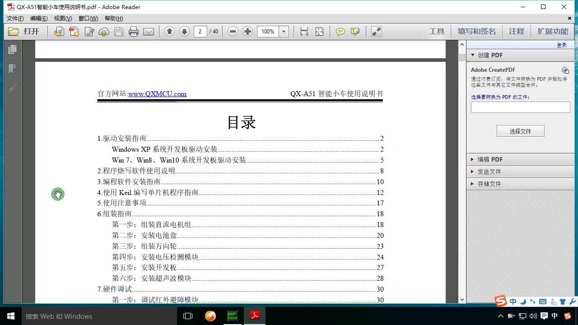
Task: Click the save file floppy icon
Action: (119, 32)
